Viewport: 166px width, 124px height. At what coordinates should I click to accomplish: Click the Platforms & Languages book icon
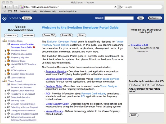[8, 54]
